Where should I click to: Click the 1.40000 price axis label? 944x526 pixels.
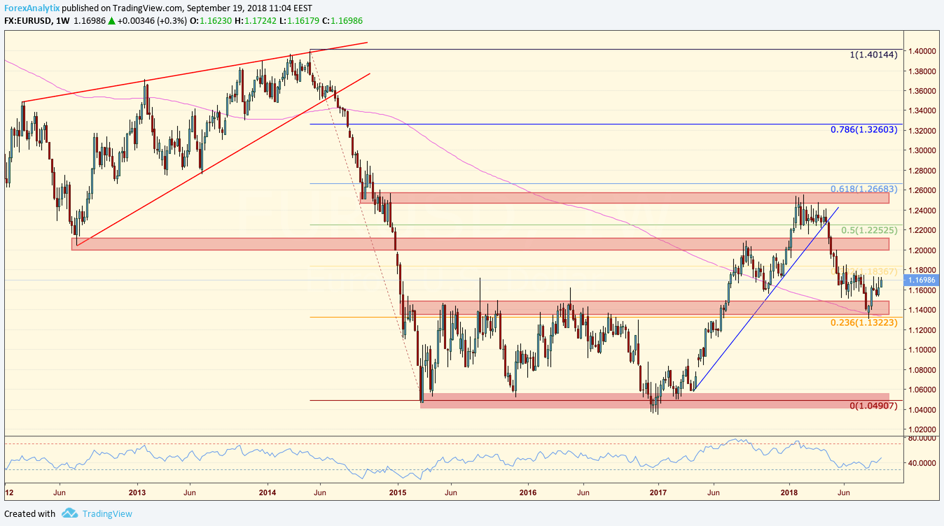coord(921,51)
